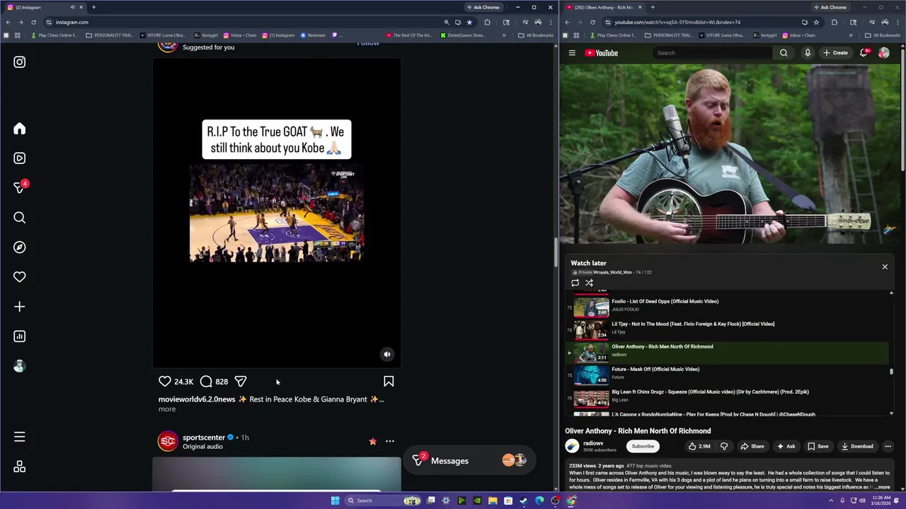The height and width of the screenshot is (509, 906).
Task: Open Also from Meta grid icon
Action: 19,467
